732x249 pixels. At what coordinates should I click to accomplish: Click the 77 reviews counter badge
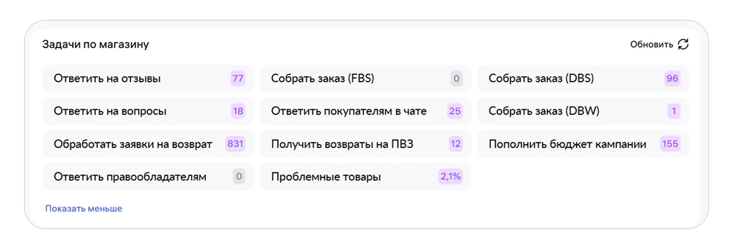(238, 79)
